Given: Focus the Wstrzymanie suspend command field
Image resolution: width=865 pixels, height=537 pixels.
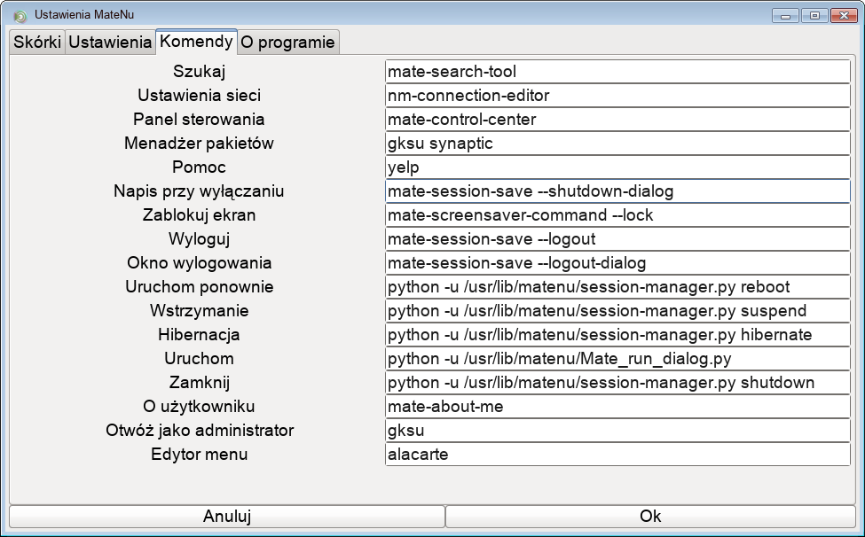Looking at the screenshot, I should click(x=617, y=311).
